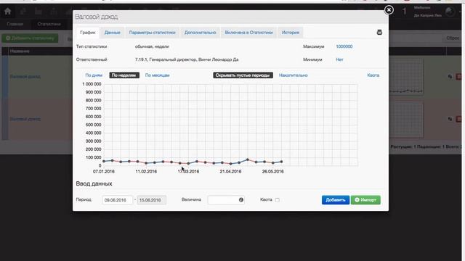Viewport: 465px width, 261px height.
Task: Click the chart thumbnail in red row
Action: click(x=406, y=119)
